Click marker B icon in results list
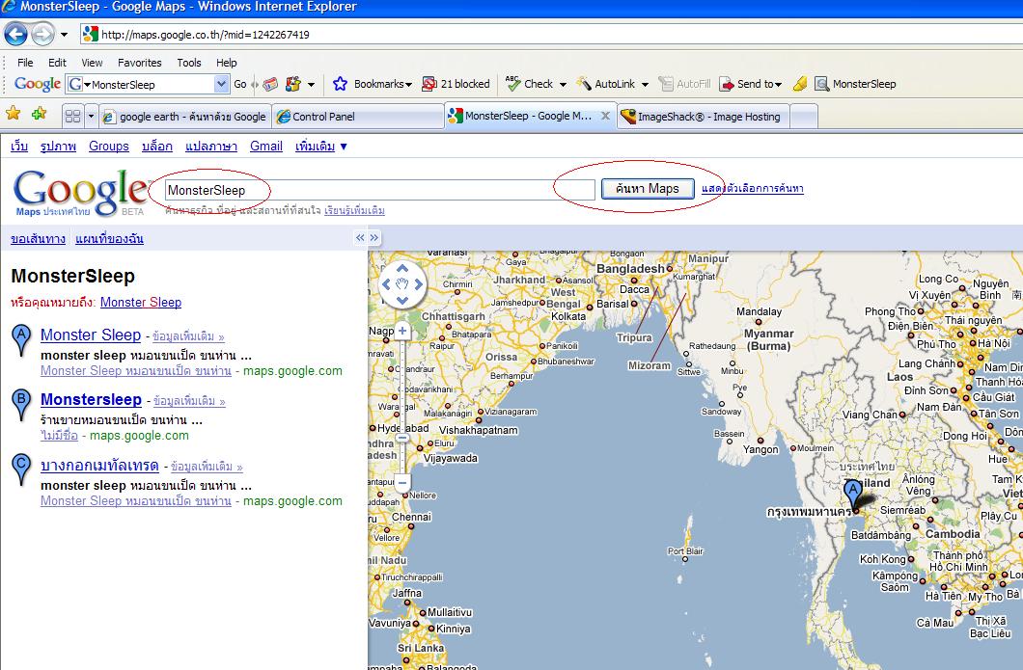The image size is (1023, 670). (21, 405)
